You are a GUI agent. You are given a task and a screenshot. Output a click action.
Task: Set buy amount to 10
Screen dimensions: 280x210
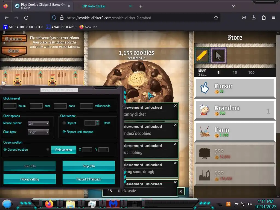point(235,72)
